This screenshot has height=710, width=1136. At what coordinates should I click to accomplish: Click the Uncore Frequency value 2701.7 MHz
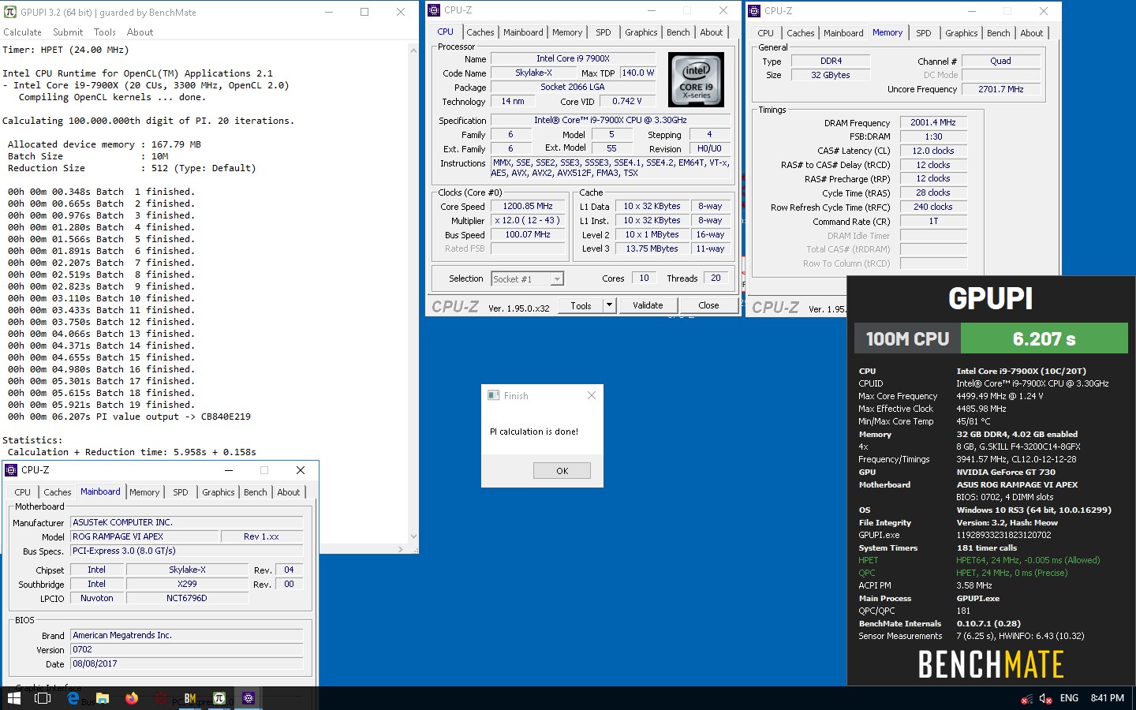pos(1001,89)
